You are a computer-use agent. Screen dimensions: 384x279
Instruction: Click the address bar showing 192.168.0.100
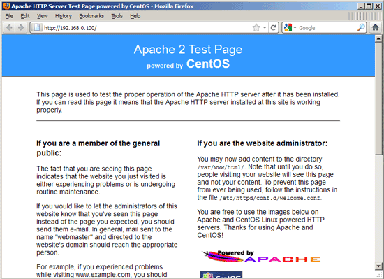pyautogui.click(x=147, y=28)
